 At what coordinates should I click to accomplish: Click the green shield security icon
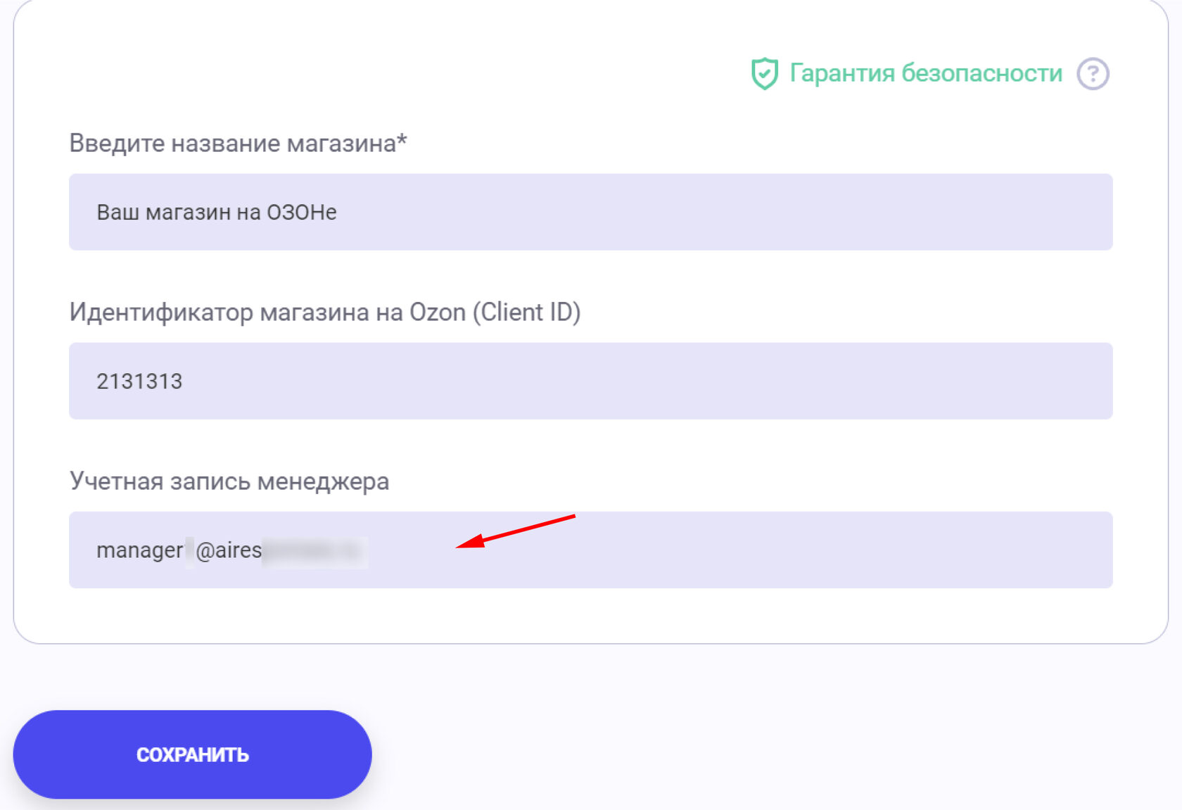coord(764,74)
